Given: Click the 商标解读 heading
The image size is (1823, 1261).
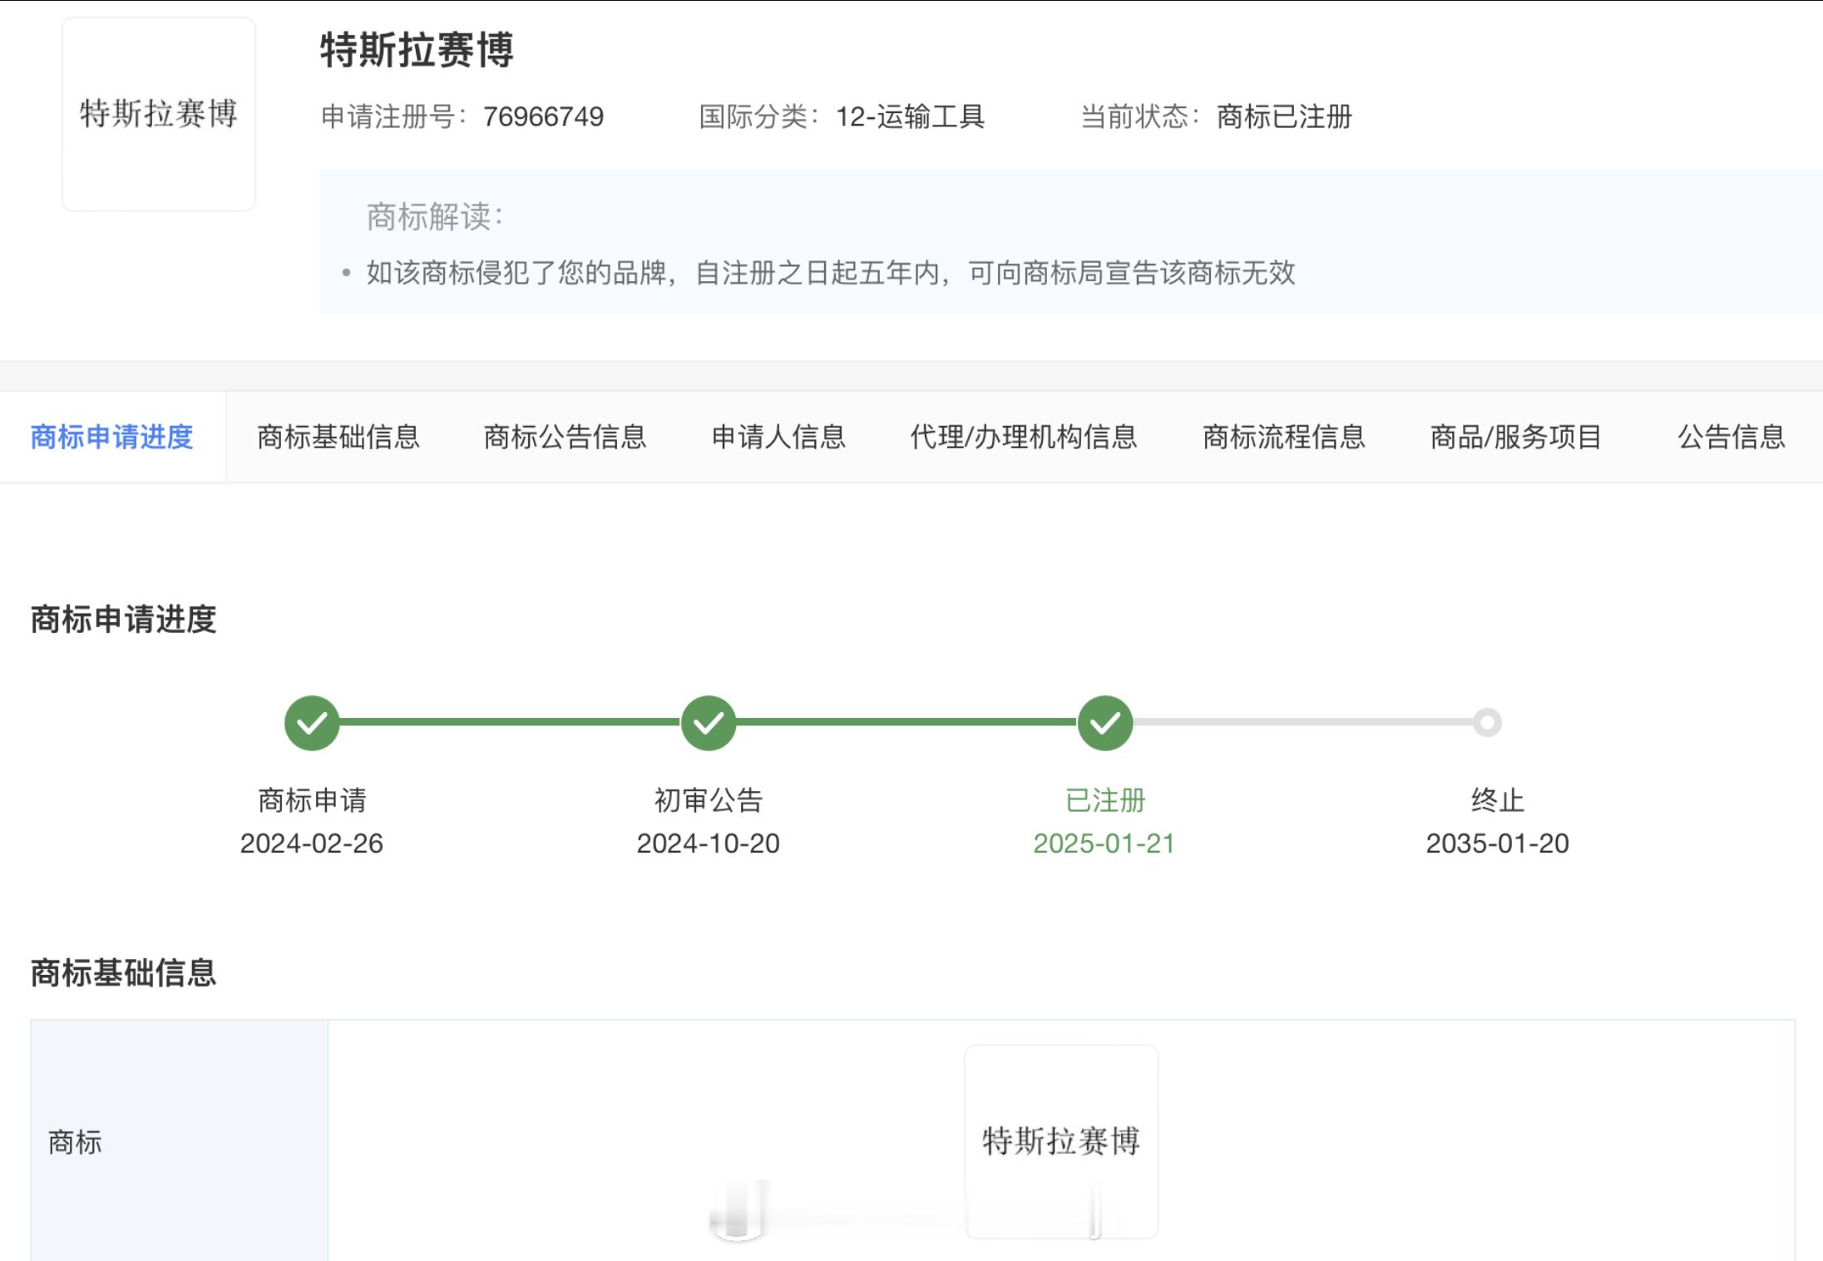Looking at the screenshot, I should [435, 217].
